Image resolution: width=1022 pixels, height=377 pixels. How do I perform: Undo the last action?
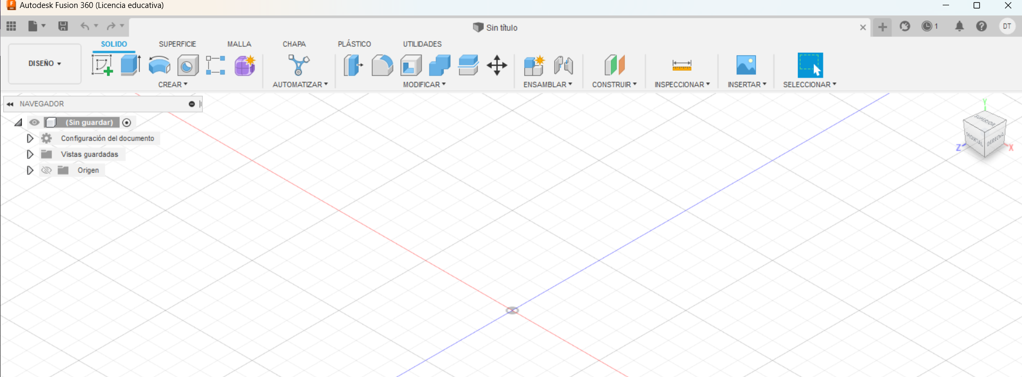[x=85, y=26]
